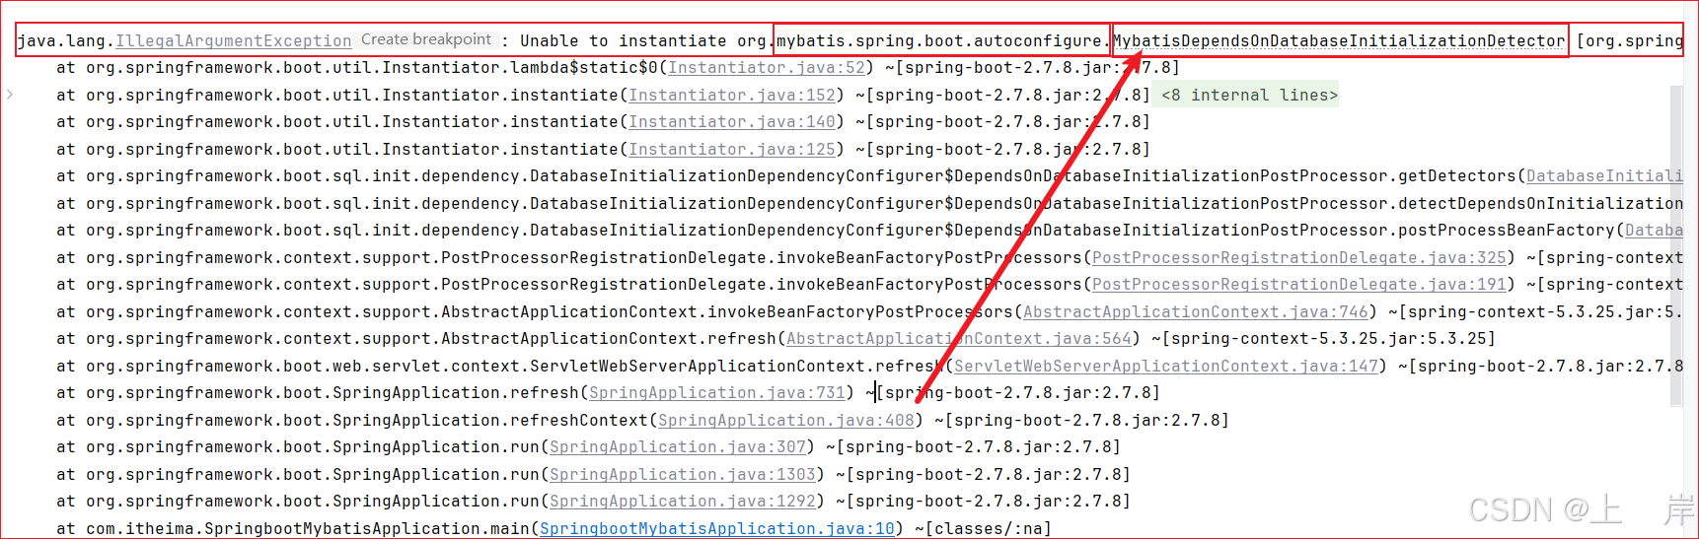Open the IllegalArgumentException class link

tap(234, 41)
